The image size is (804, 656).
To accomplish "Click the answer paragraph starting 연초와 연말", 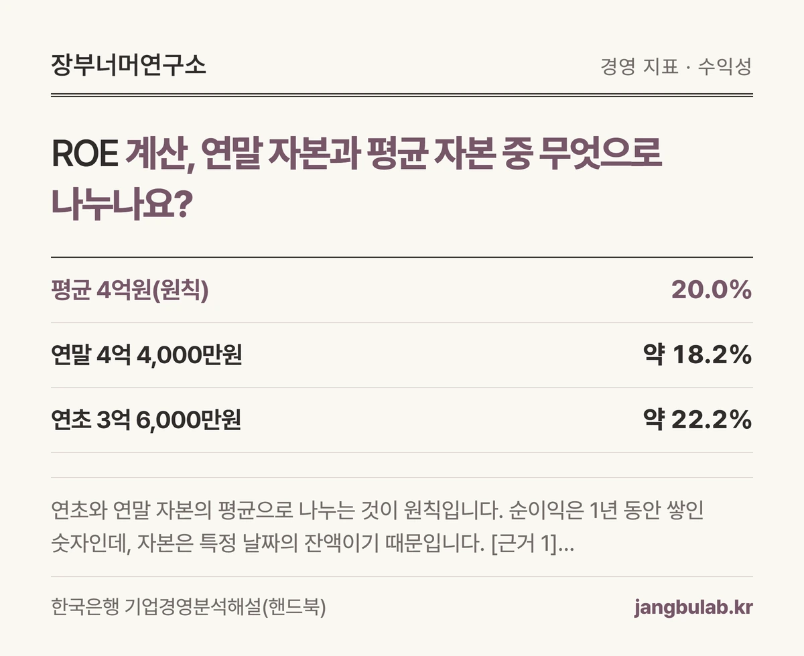I will (x=377, y=527).
